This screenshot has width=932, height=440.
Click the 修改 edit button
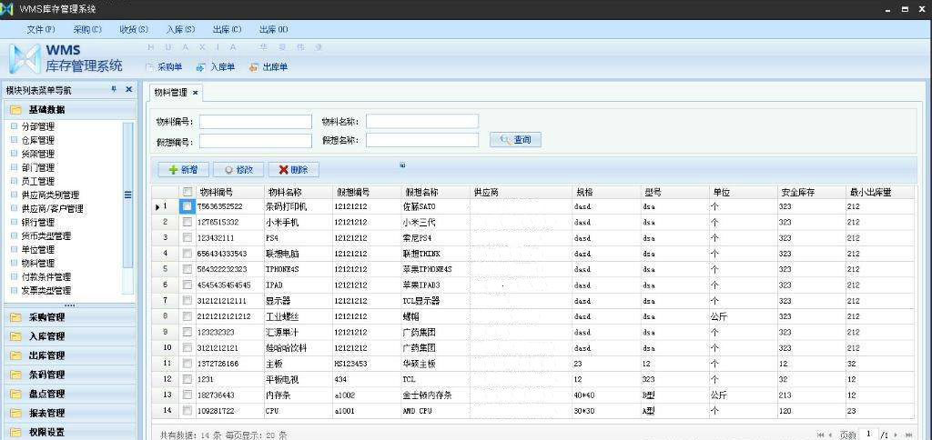pyautogui.click(x=238, y=170)
